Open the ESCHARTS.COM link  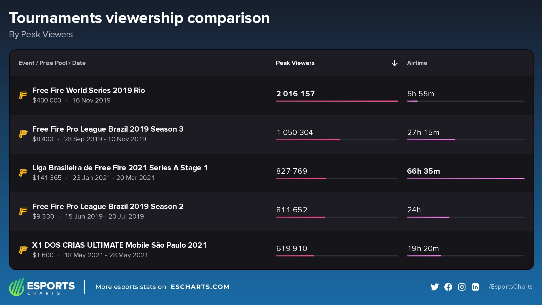click(x=200, y=287)
